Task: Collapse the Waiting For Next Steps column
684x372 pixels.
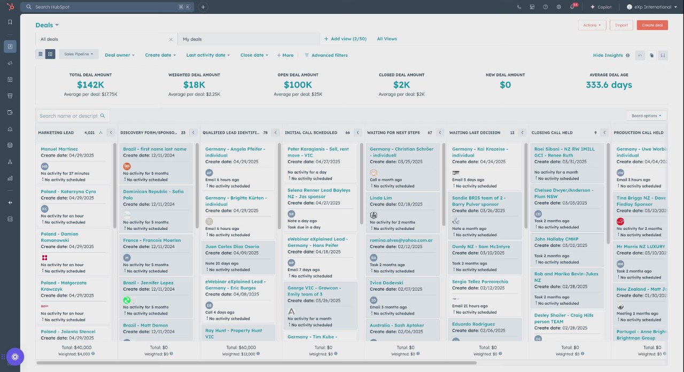Action: point(440,133)
